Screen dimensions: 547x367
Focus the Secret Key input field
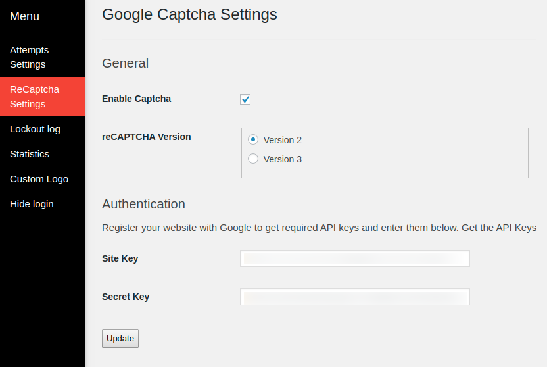[x=355, y=297]
